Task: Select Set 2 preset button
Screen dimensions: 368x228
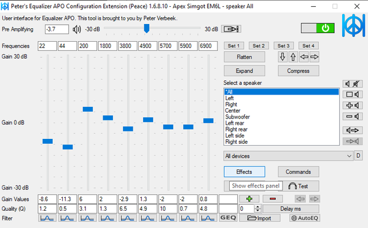Action: [259, 46]
